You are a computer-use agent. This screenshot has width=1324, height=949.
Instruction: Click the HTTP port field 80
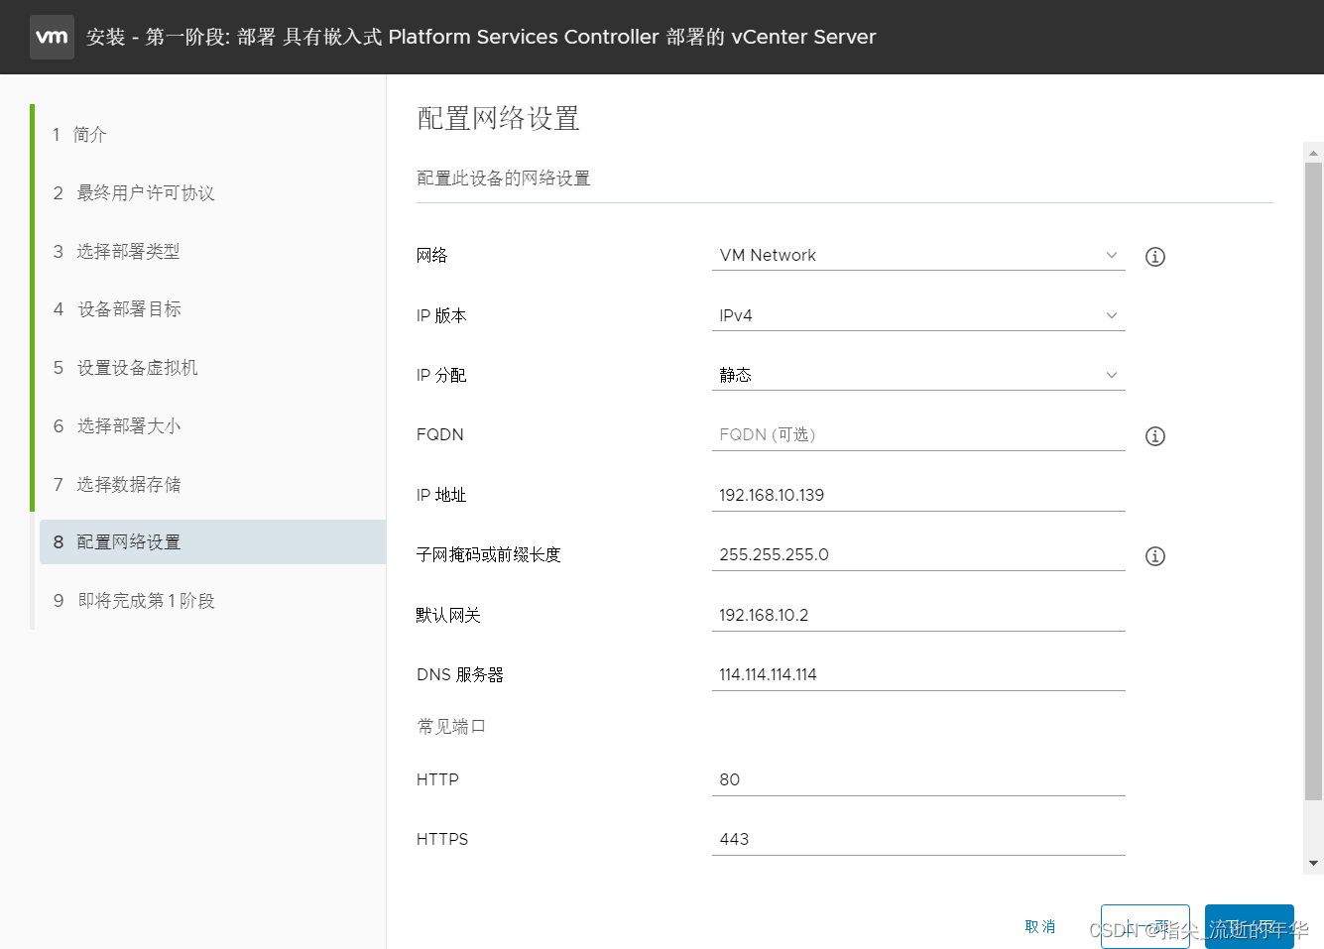coord(918,779)
